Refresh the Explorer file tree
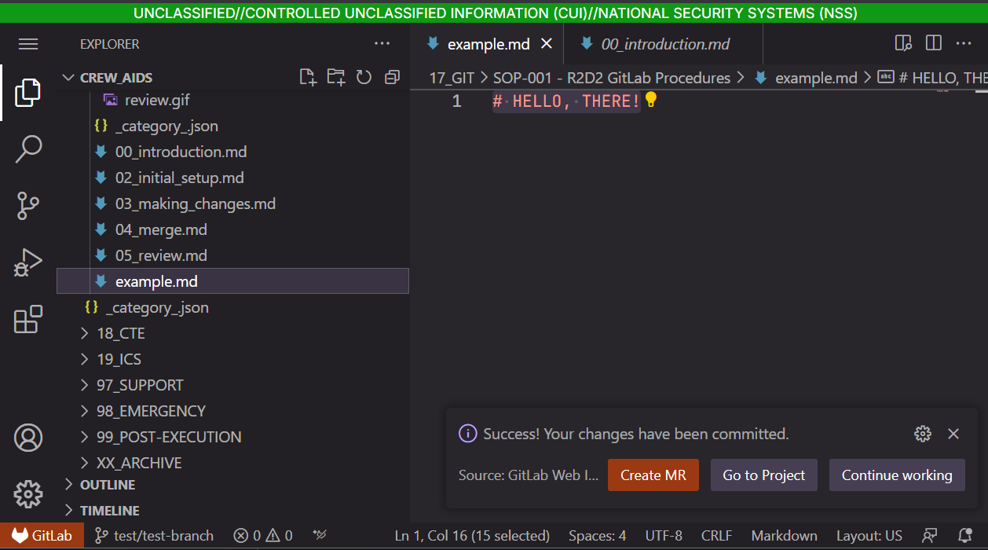The height and width of the screenshot is (550, 988). click(364, 77)
